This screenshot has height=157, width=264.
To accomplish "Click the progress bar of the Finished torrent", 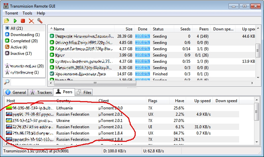I will click(142, 74).
